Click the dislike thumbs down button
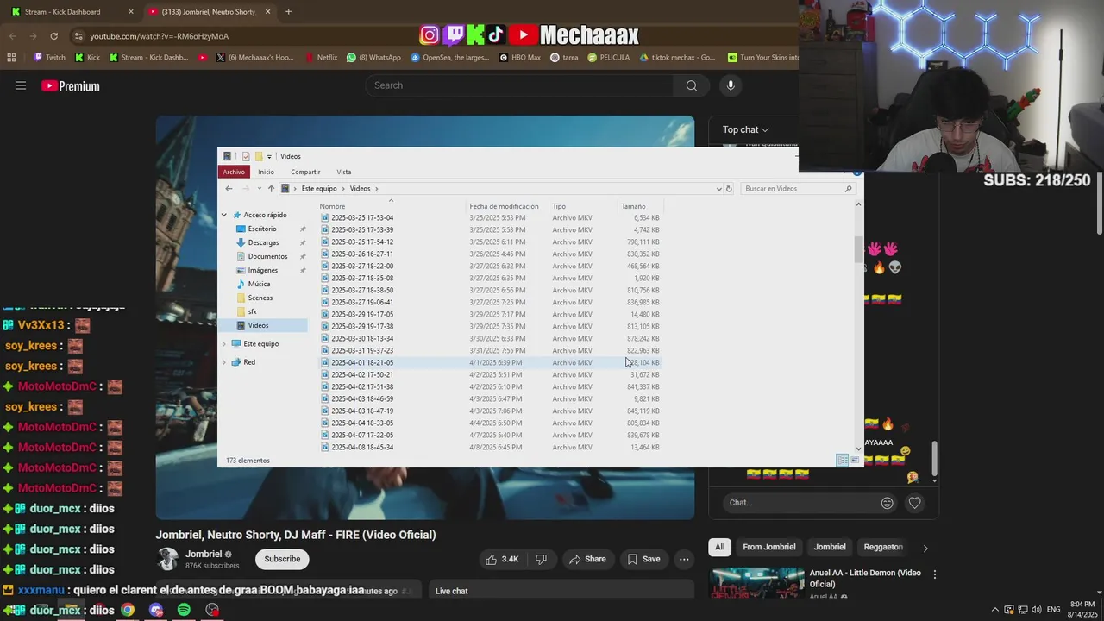The width and height of the screenshot is (1104, 621). [541, 559]
